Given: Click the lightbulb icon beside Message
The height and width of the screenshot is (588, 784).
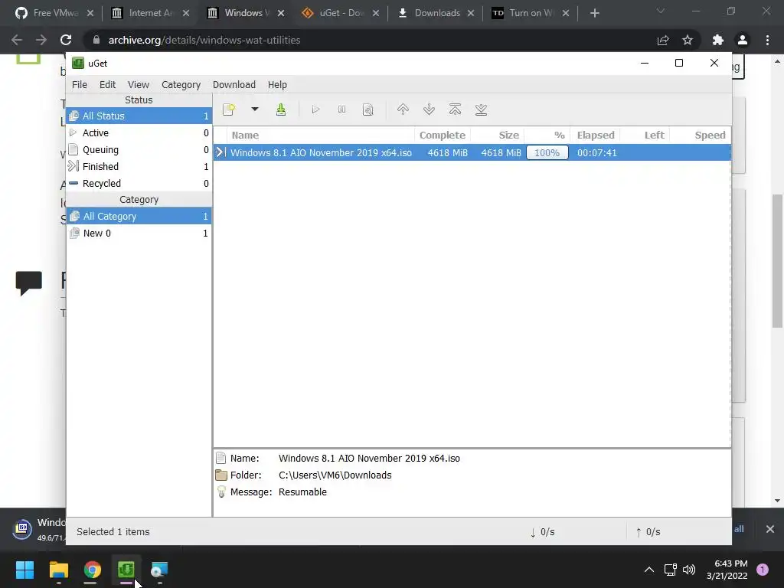Looking at the screenshot, I should tap(221, 492).
